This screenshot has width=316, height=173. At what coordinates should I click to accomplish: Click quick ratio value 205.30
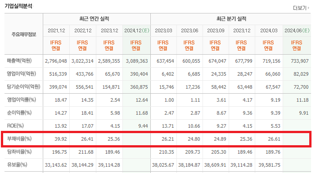tap(219, 152)
